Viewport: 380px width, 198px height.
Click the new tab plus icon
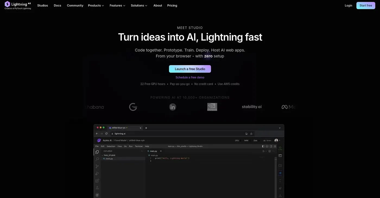146,128
